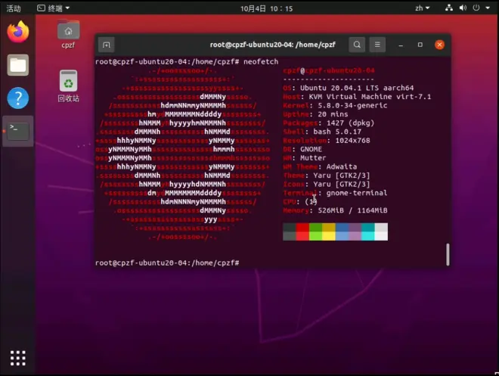Open the cpzf home folder desktop icon

68,34
